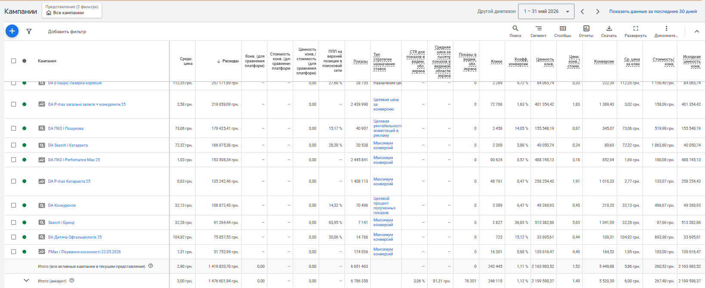Click search campaign icon of DA Search | Катаракта
This screenshot has width=705, height=288.
[x=42, y=145]
